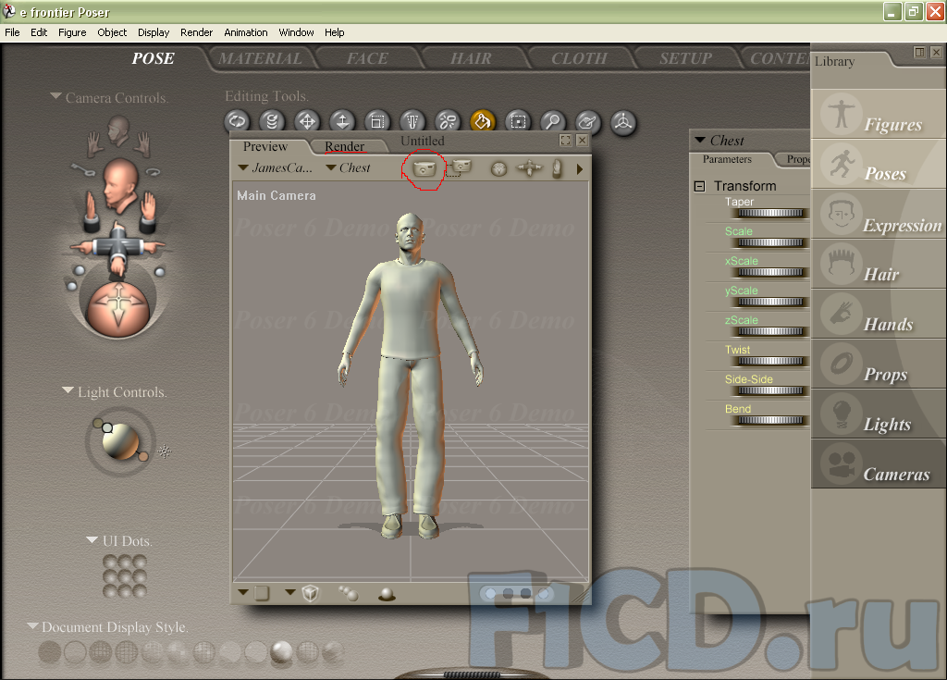Switch to the HAIR room tab
The width and height of the screenshot is (947, 680).
tap(471, 58)
